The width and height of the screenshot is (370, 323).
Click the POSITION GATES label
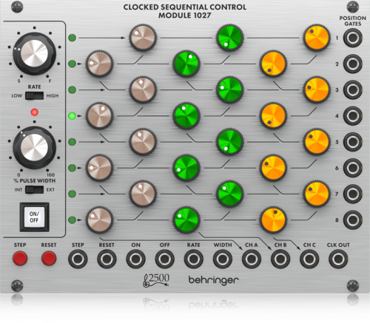pyautogui.click(x=353, y=21)
